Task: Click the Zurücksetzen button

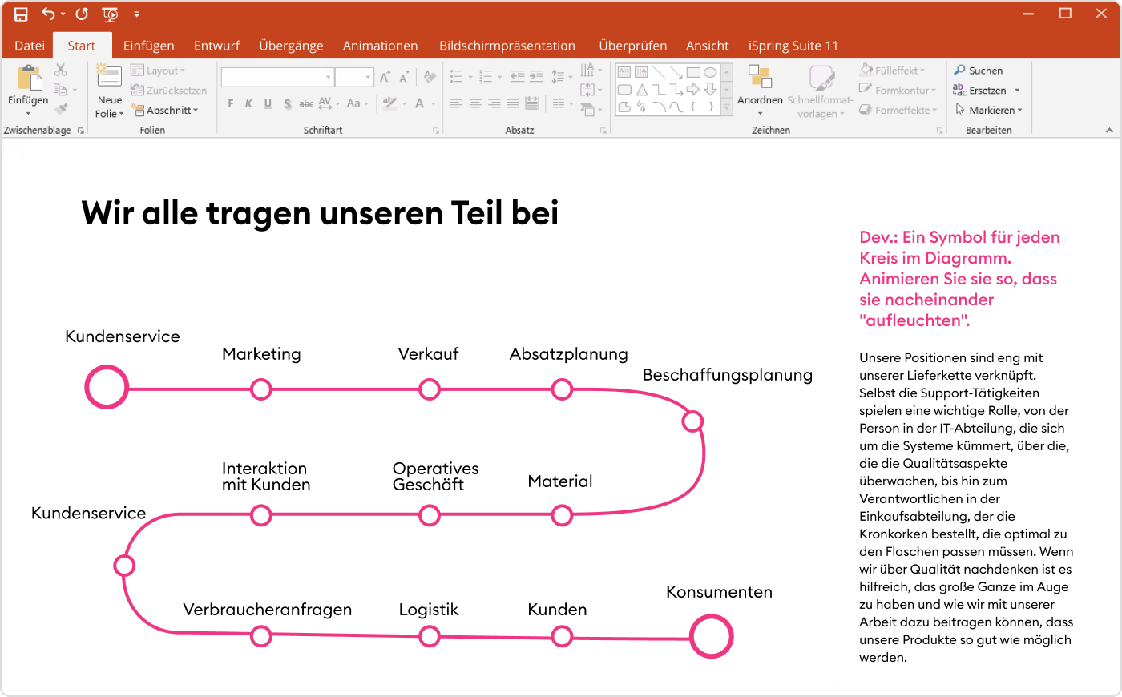Action: tap(169, 91)
